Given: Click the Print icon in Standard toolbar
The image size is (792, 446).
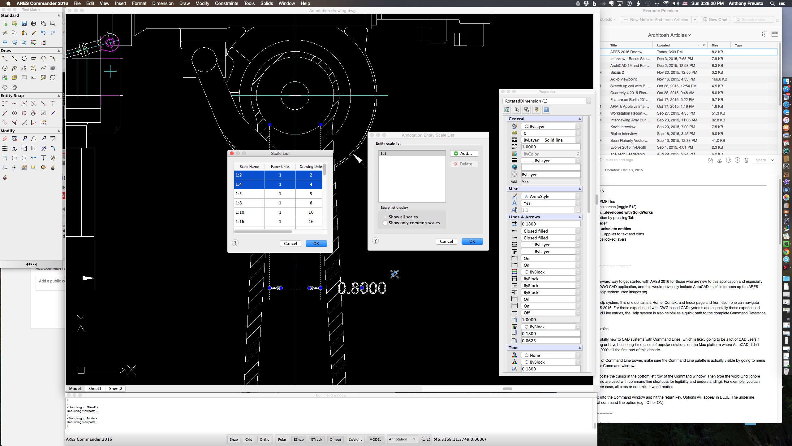Looking at the screenshot, I should pos(34,23).
